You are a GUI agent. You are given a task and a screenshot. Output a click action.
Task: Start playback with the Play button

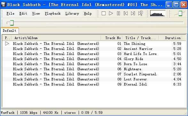(x=111, y=13)
